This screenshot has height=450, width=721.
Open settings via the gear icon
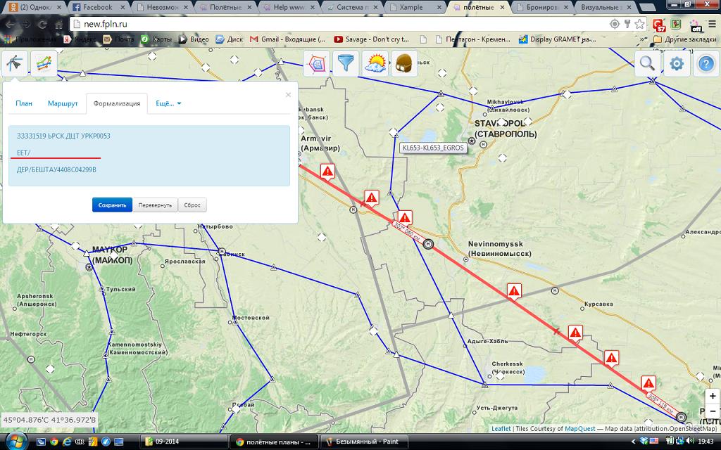pyautogui.click(x=677, y=64)
